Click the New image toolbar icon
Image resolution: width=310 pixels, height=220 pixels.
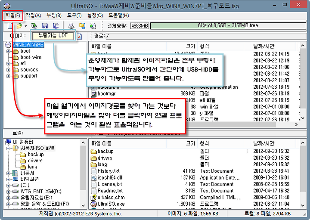coord(10,26)
